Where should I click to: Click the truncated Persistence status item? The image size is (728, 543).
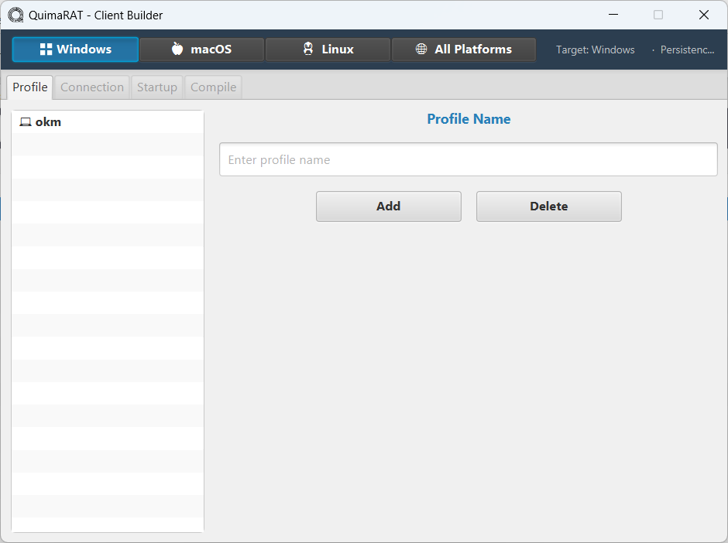(x=688, y=50)
